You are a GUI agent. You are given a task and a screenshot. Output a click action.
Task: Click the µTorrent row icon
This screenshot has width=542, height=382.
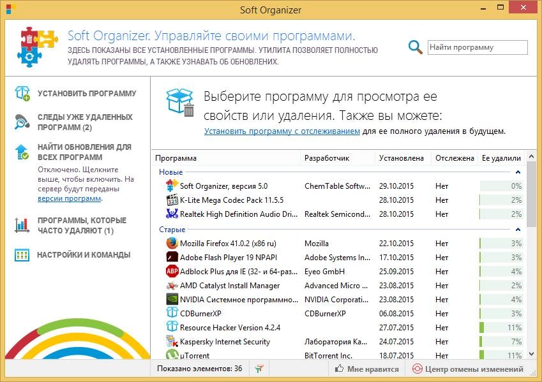tap(172, 355)
